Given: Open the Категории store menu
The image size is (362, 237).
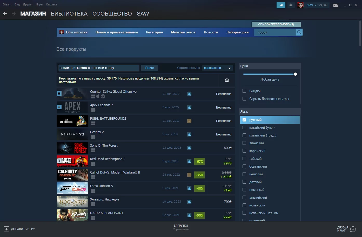Looking at the screenshot, I should pos(155,32).
